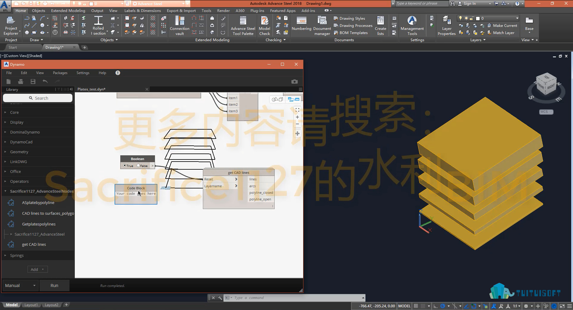Switch to the Extended Modeling ribbon tab
The width and height of the screenshot is (573, 310).
point(68,10)
